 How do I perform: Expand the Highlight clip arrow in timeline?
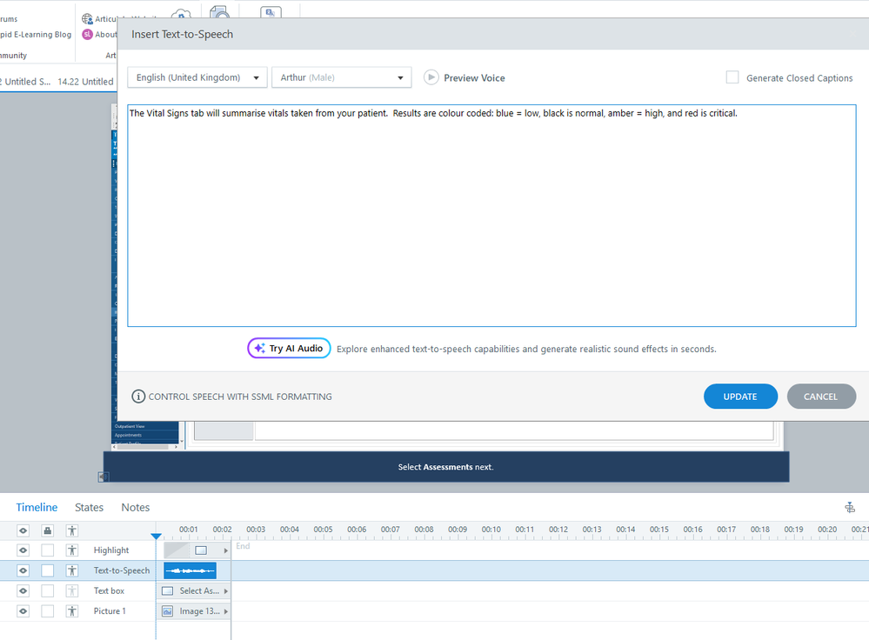pyautogui.click(x=225, y=550)
